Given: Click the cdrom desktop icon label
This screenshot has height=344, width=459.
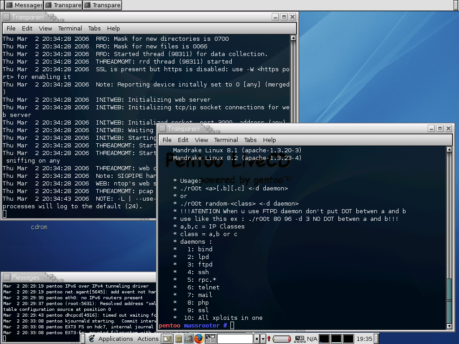Looking at the screenshot, I should tap(39, 227).
